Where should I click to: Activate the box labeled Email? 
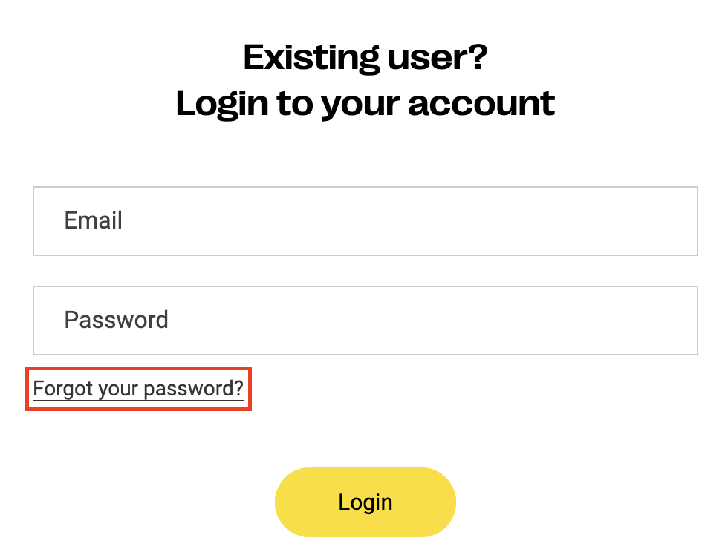[365, 221]
